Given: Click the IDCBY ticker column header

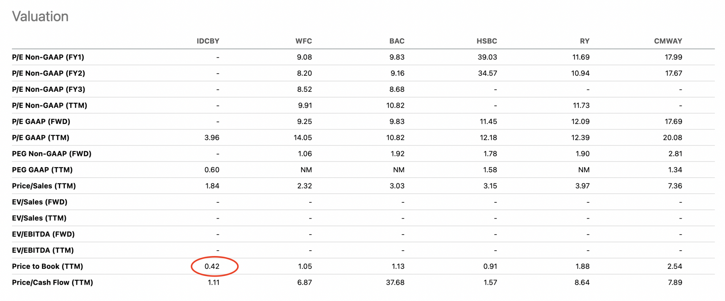Looking at the screenshot, I should 208,41.
